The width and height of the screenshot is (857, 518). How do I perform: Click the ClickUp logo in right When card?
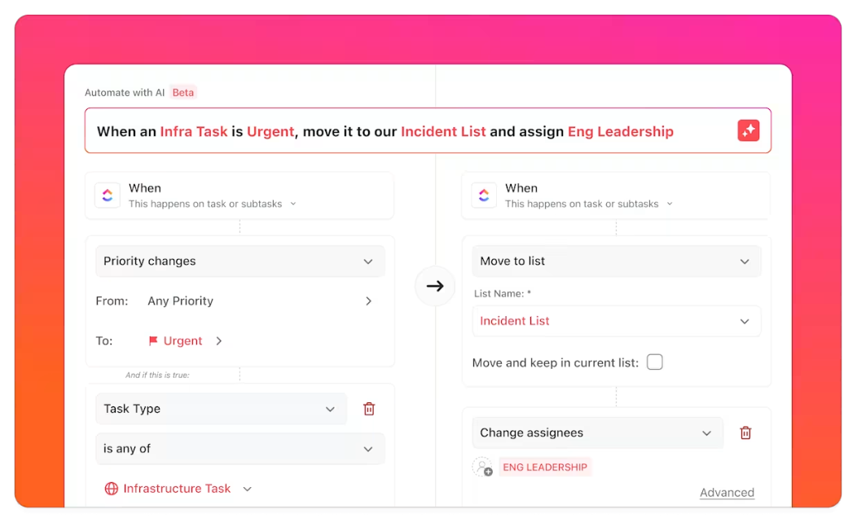pos(484,195)
